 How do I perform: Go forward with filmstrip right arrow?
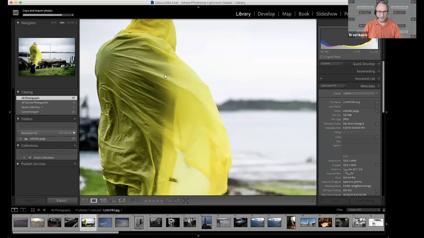pos(44,210)
